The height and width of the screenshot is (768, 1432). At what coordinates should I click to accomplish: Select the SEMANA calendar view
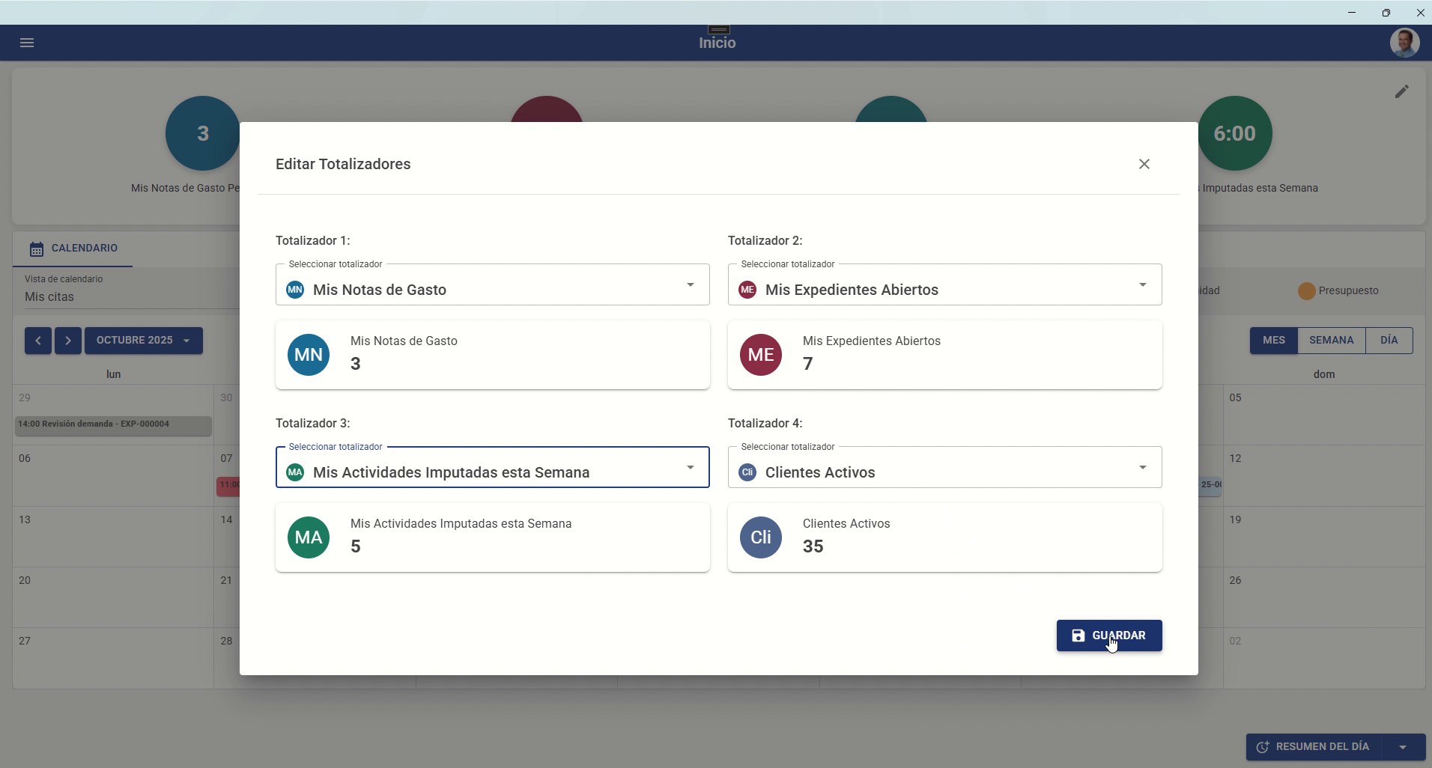click(1331, 341)
